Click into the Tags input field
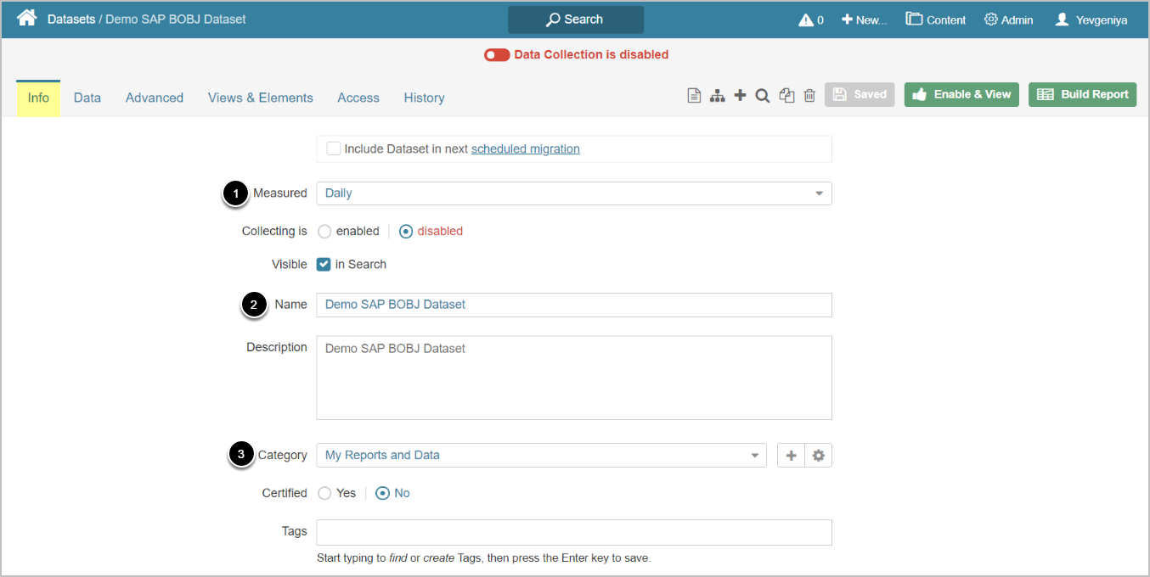1150x577 pixels. click(573, 532)
